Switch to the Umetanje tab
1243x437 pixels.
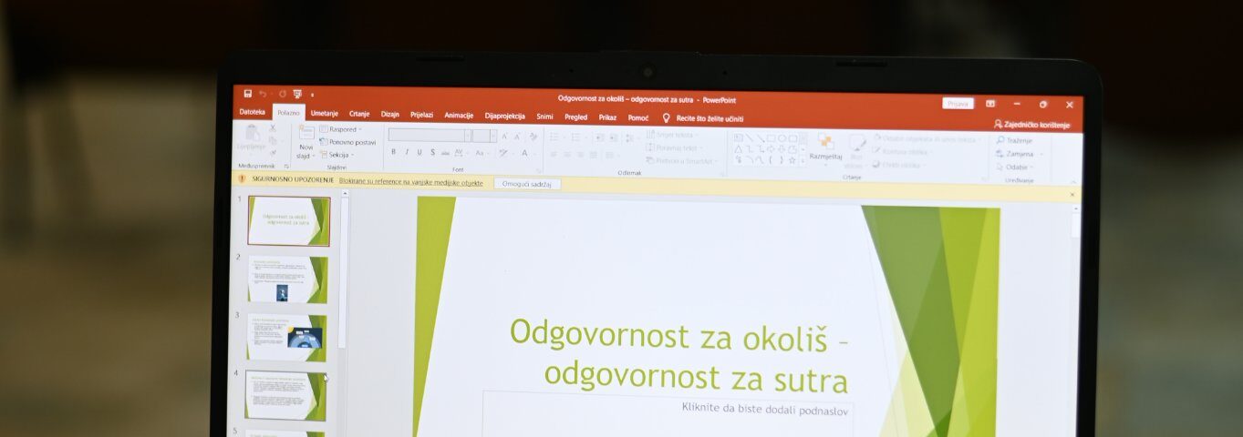(x=324, y=114)
